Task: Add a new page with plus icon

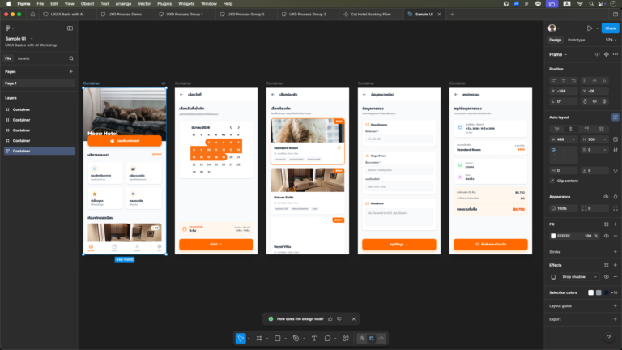Action: (71, 71)
